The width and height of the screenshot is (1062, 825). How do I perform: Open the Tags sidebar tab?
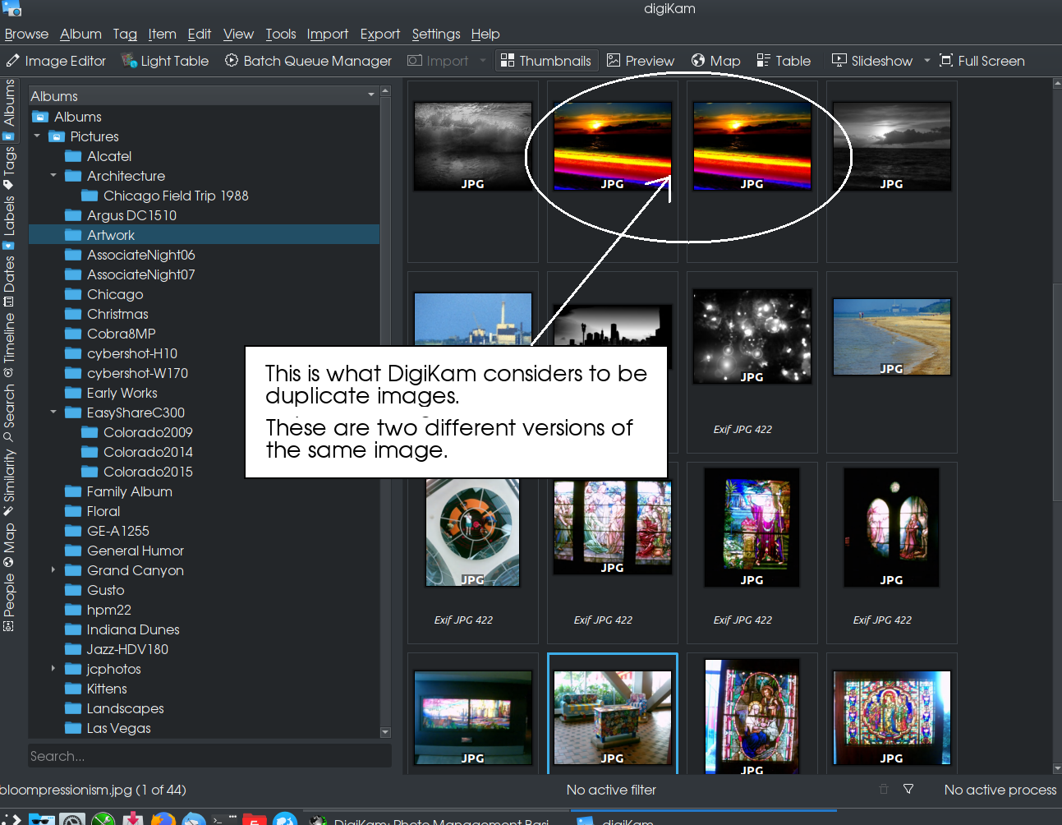point(9,168)
